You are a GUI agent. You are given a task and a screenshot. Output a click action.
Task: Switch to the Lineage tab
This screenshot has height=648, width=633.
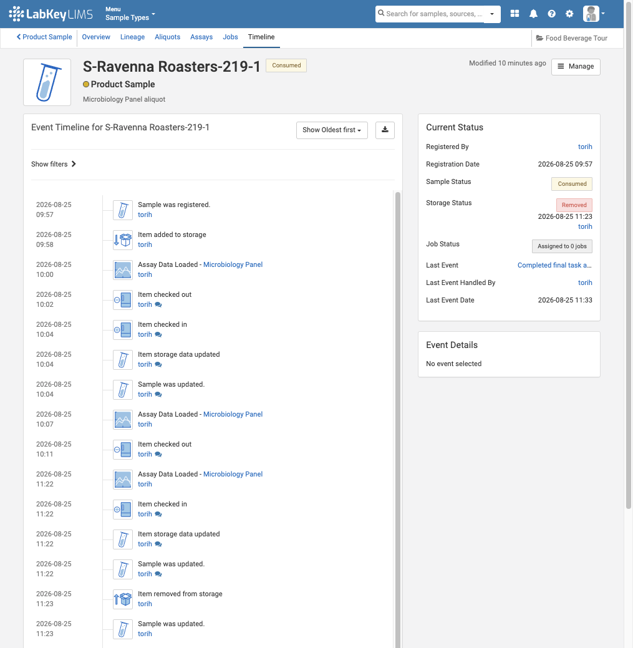coord(132,37)
